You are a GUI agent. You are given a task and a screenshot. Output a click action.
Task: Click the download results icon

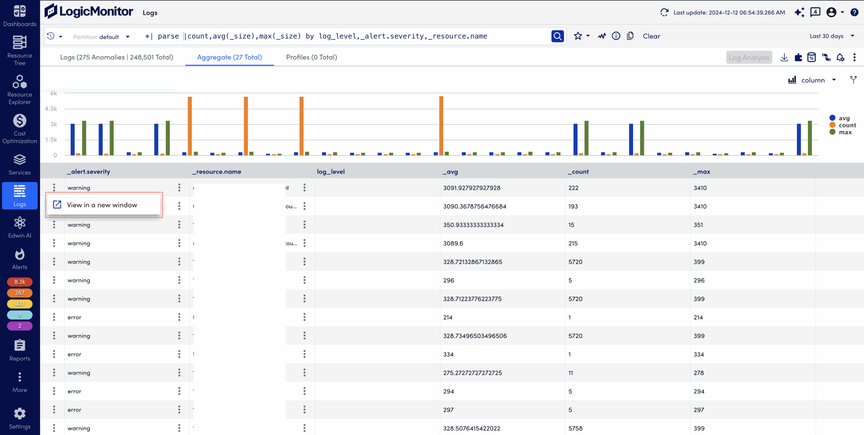click(784, 57)
